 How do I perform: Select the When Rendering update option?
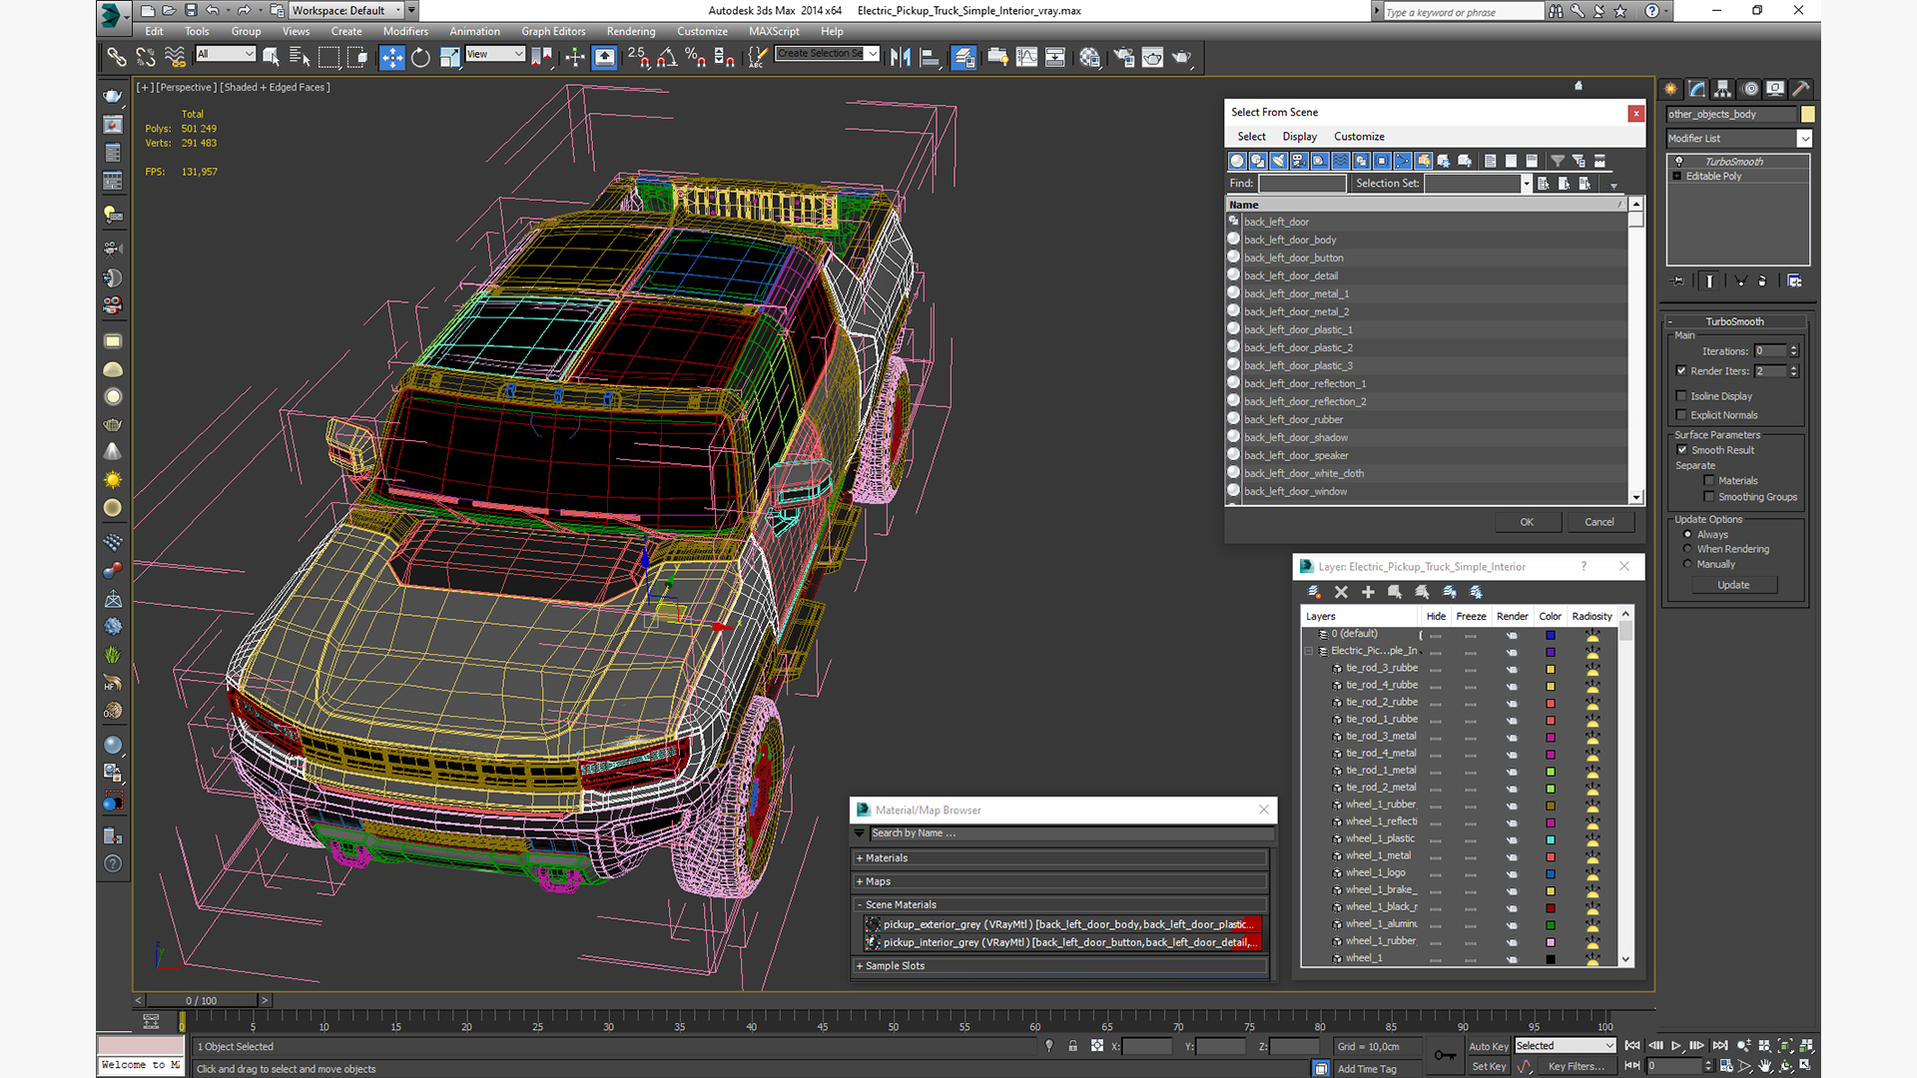pyautogui.click(x=1687, y=549)
